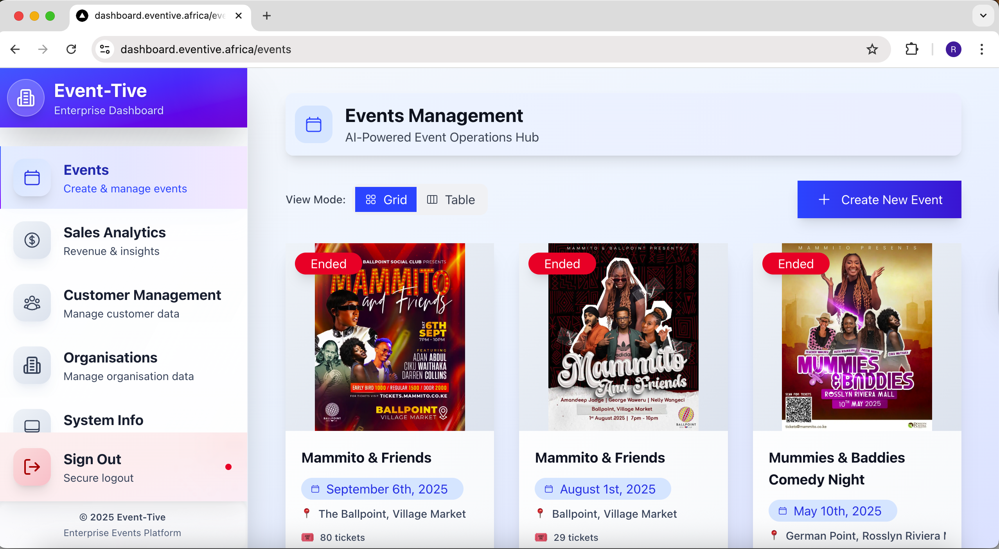Click the Customer Management people icon
Image resolution: width=999 pixels, height=549 pixels.
click(x=32, y=303)
